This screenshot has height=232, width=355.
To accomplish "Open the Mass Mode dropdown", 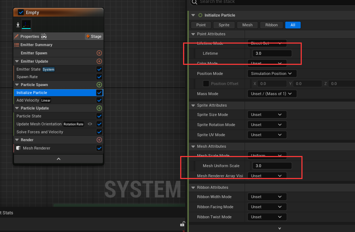I will click(x=272, y=94).
